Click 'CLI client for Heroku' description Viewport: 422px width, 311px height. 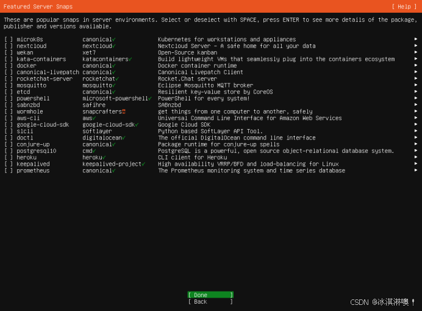[193, 158]
